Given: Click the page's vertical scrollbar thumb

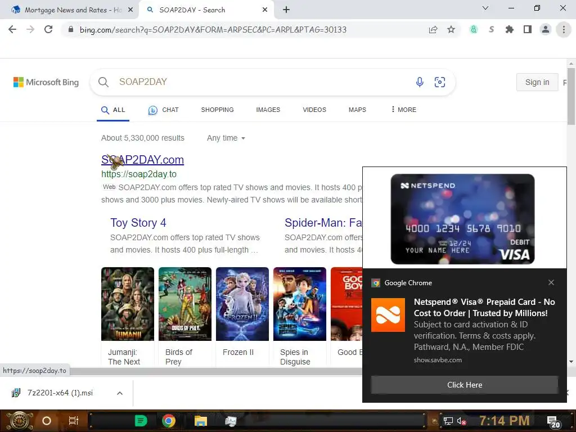Looking at the screenshot, I should point(571,96).
